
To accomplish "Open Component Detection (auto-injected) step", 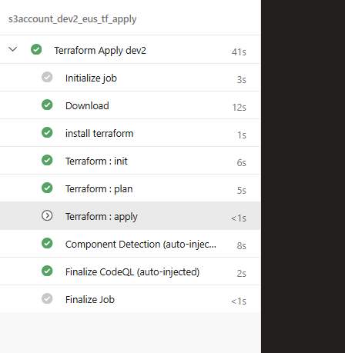I will click(130, 244).
